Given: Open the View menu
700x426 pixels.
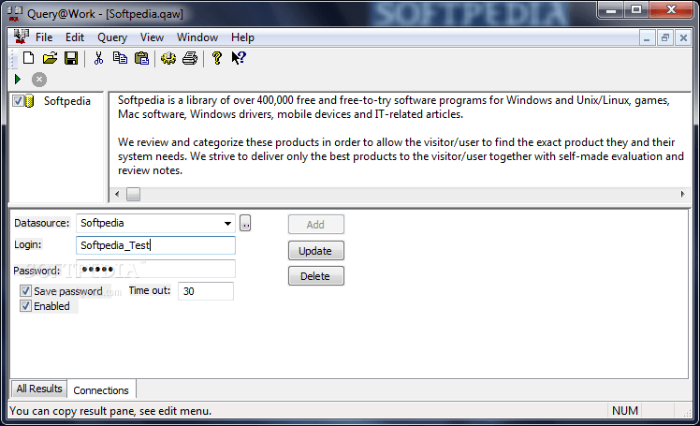Looking at the screenshot, I should tap(152, 37).
